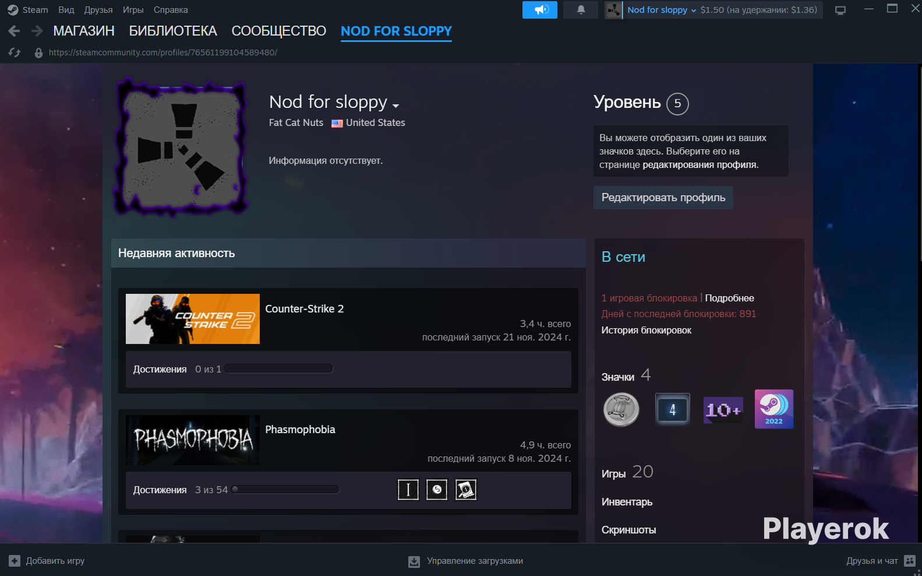Open the История блокировок link
The width and height of the screenshot is (922, 576).
[x=647, y=331]
